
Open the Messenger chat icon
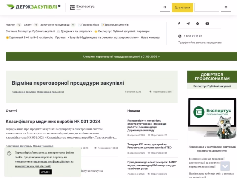point(197,24)
